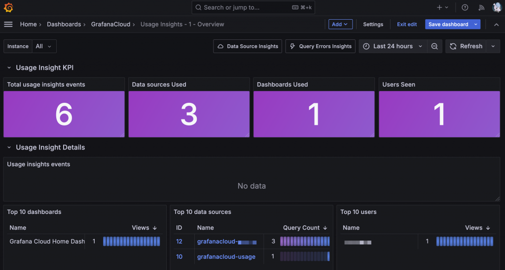Go to Home breadcrumb
The width and height of the screenshot is (505, 270).
pos(28,25)
